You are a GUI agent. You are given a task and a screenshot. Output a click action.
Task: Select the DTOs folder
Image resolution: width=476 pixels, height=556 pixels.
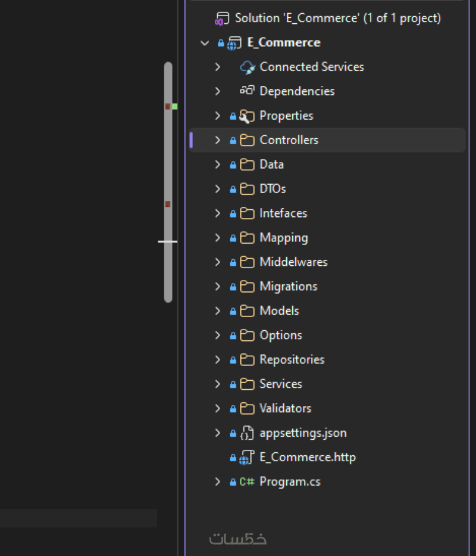(327, 189)
